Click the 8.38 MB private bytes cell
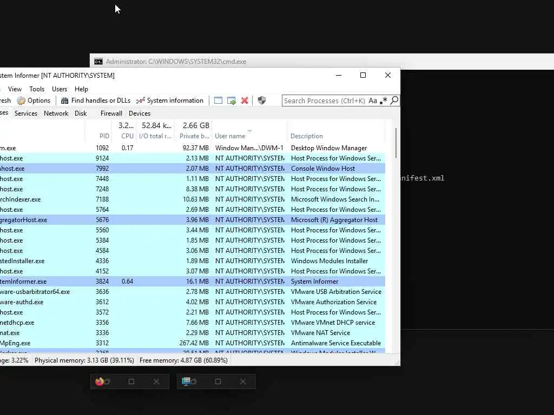This screenshot has width=554, height=415. 197,189
